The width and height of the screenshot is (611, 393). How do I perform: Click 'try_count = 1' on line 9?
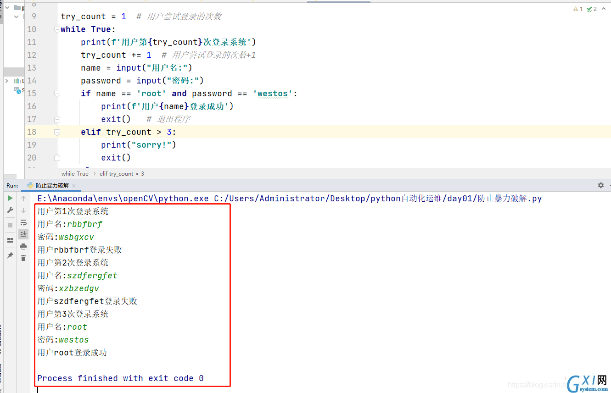click(x=93, y=17)
